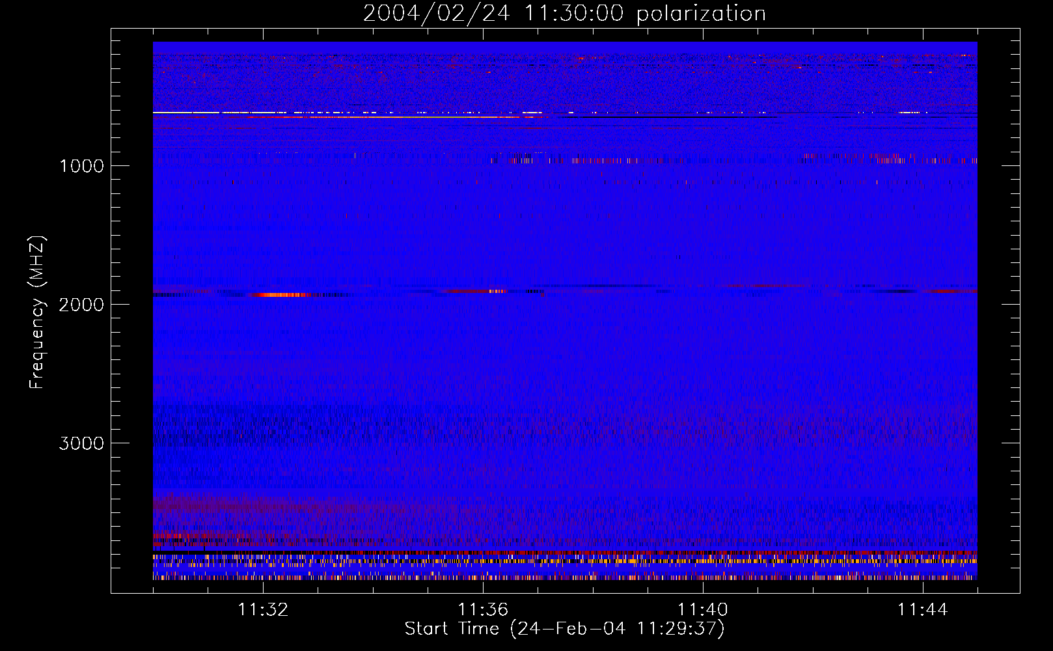Click the 11:36 time tick label
The image size is (1053, 651).
click(x=483, y=610)
